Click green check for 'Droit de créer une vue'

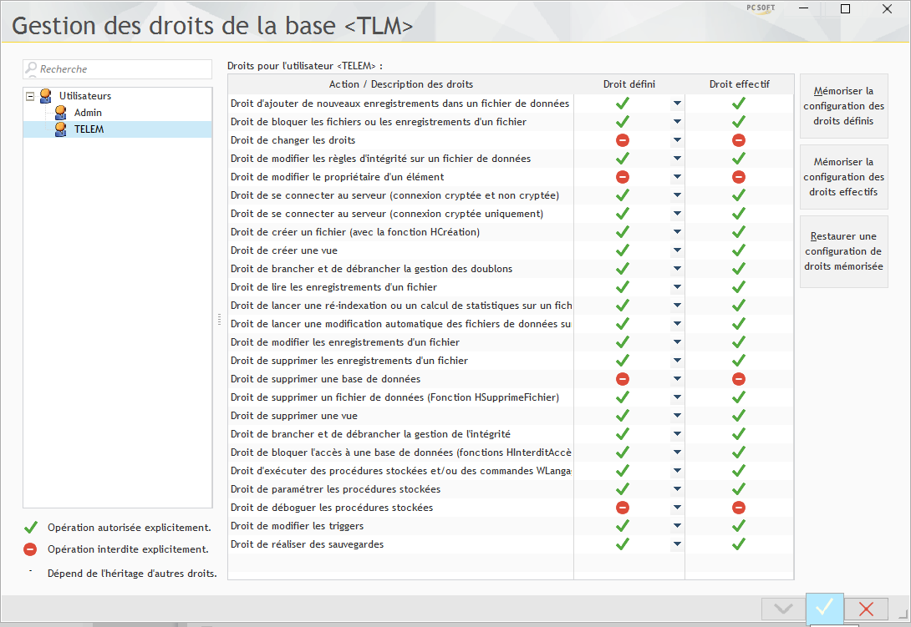point(622,250)
